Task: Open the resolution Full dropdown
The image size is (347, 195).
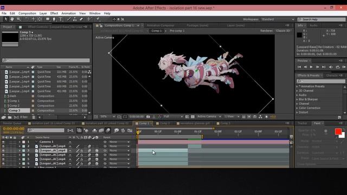Action: point(173,117)
